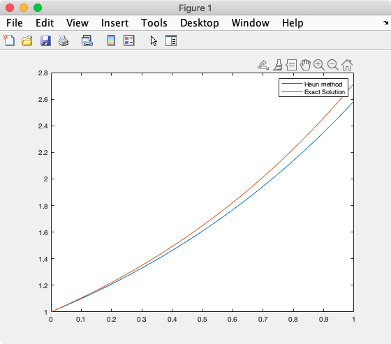The image size is (391, 344).
Task: Open file using the folder icon
Action: point(27,40)
